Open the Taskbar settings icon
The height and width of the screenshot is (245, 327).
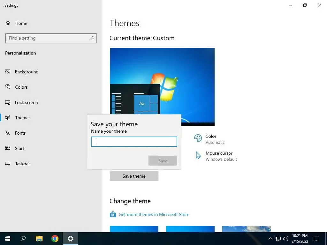[8, 164]
